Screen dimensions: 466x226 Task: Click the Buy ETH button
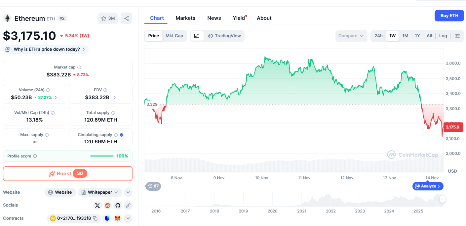[449, 16]
